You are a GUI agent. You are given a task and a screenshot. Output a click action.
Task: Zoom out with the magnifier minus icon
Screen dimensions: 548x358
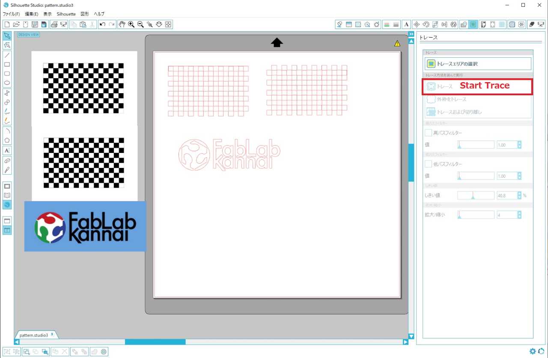[x=140, y=24]
